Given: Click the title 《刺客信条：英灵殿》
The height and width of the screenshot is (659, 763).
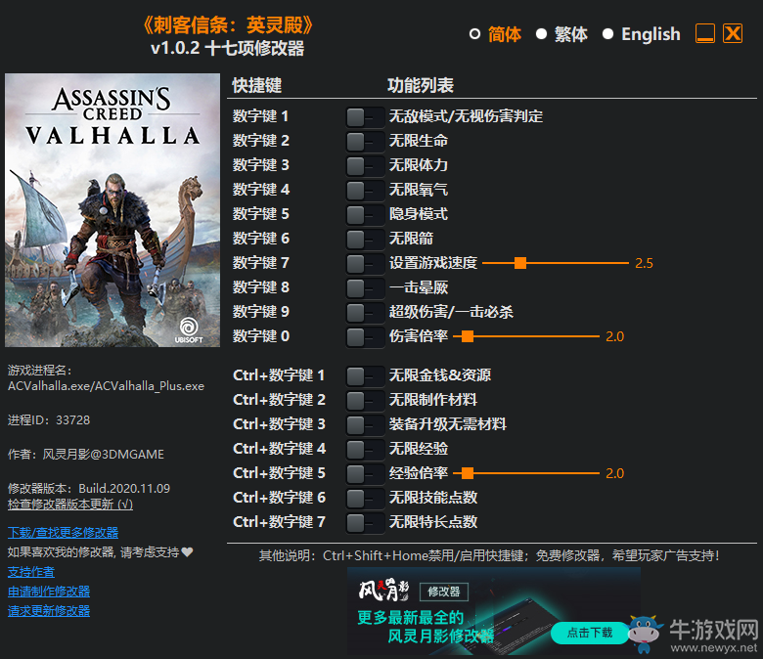Looking at the screenshot, I should click(x=228, y=25).
